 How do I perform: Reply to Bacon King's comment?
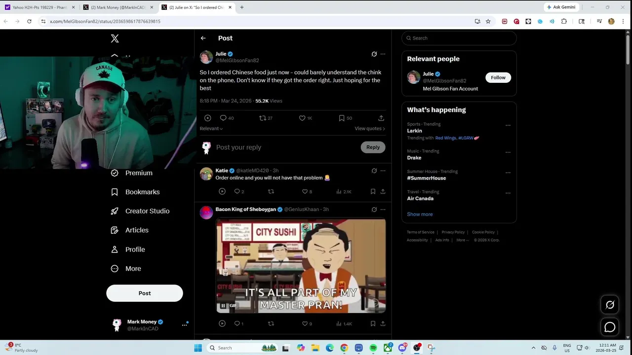coord(237,323)
